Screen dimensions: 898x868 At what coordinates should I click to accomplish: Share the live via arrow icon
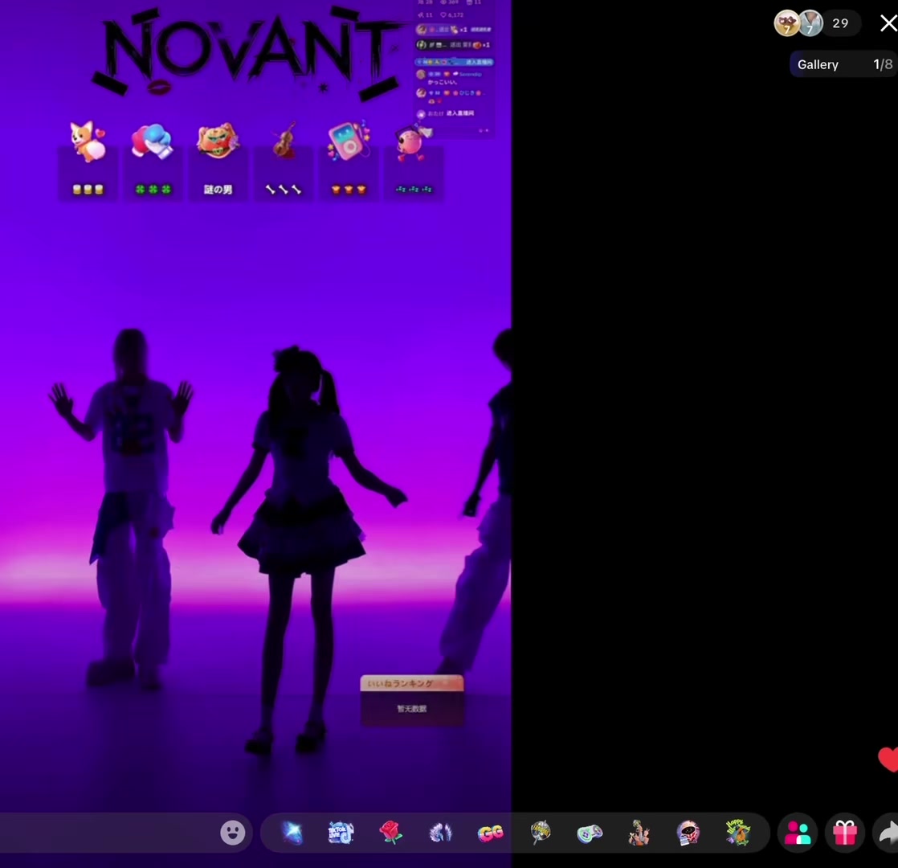[x=888, y=833]
